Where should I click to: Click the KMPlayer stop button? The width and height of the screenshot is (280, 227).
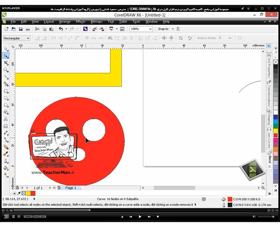(158, 217)
